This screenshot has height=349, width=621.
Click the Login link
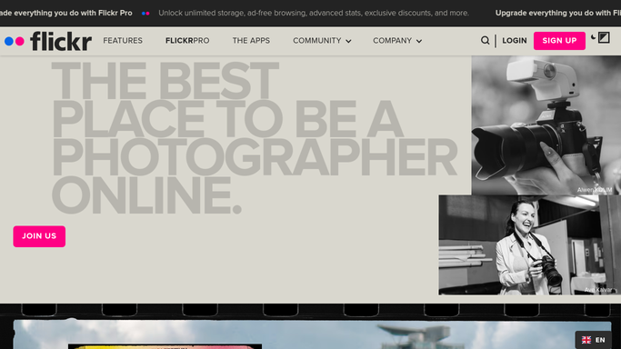pos(515,41)
